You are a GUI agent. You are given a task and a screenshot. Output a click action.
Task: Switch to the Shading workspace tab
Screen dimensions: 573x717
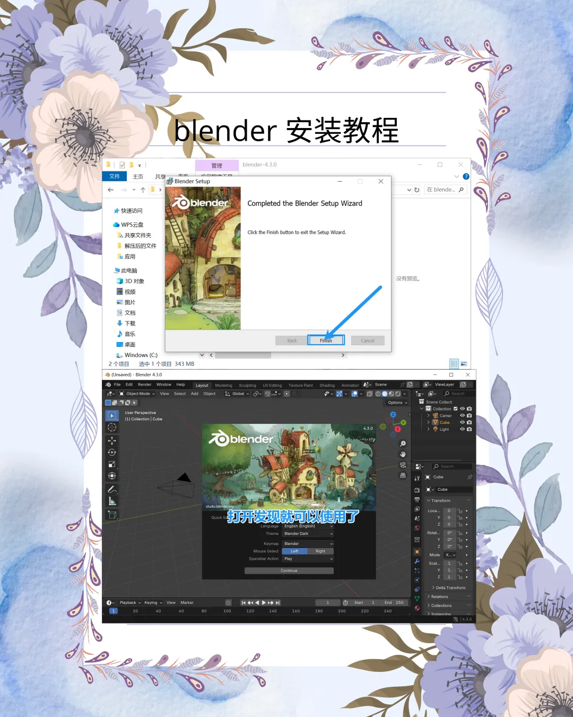tap(327, 385)
